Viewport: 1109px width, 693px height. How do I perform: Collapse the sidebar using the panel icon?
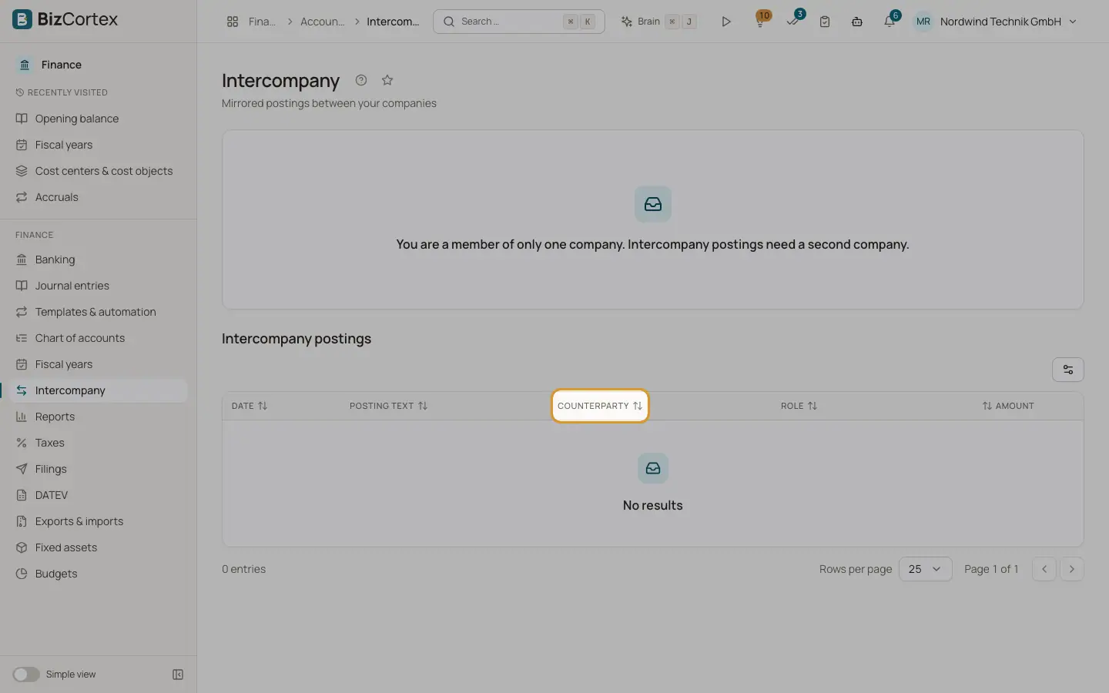pos(178,675)
